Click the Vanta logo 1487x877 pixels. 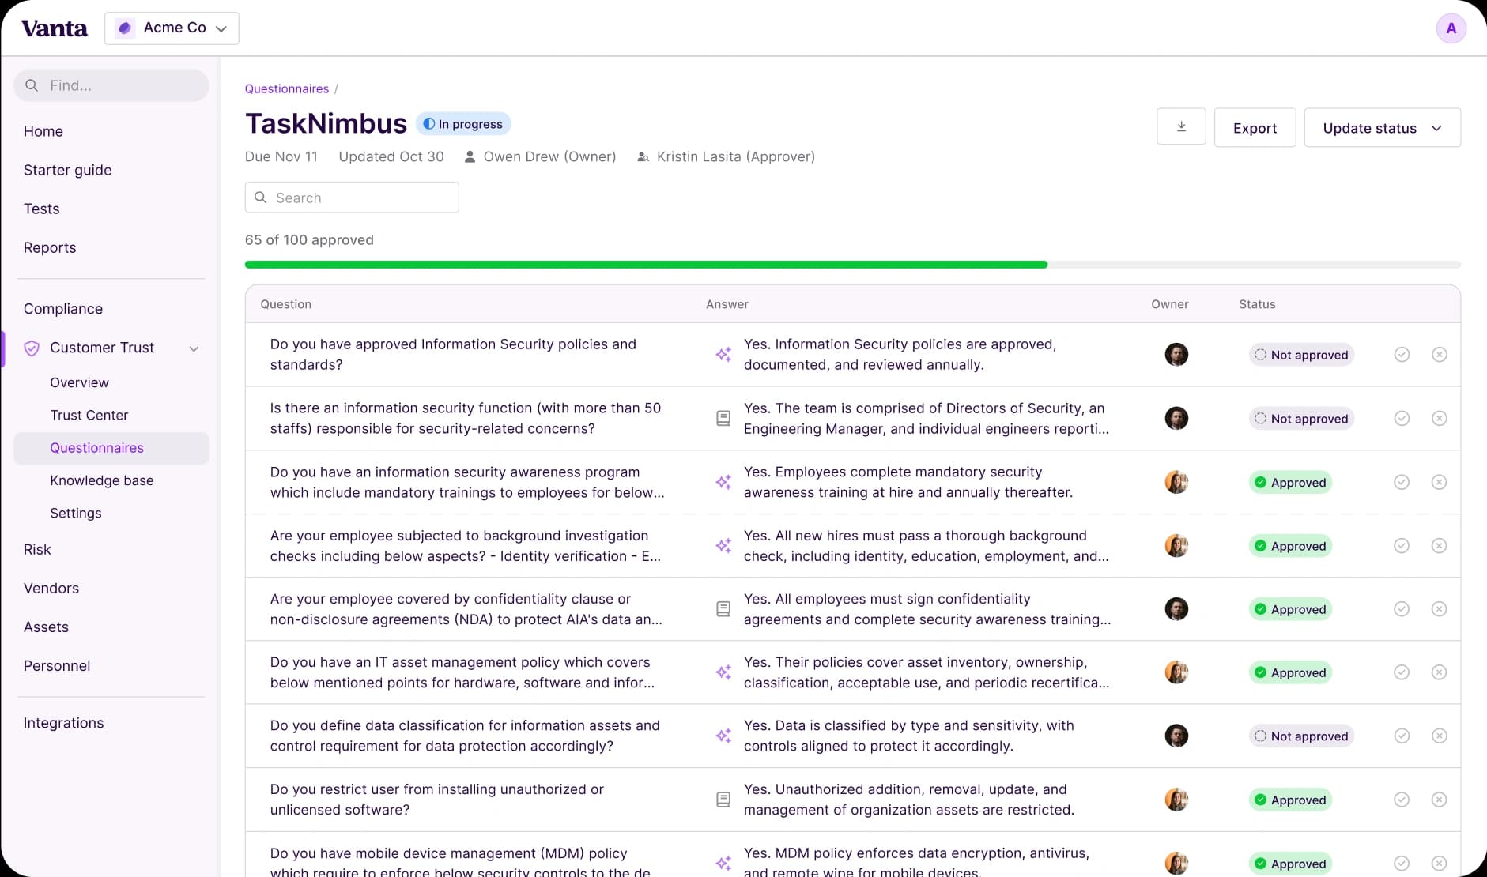[x=55, y=28]
